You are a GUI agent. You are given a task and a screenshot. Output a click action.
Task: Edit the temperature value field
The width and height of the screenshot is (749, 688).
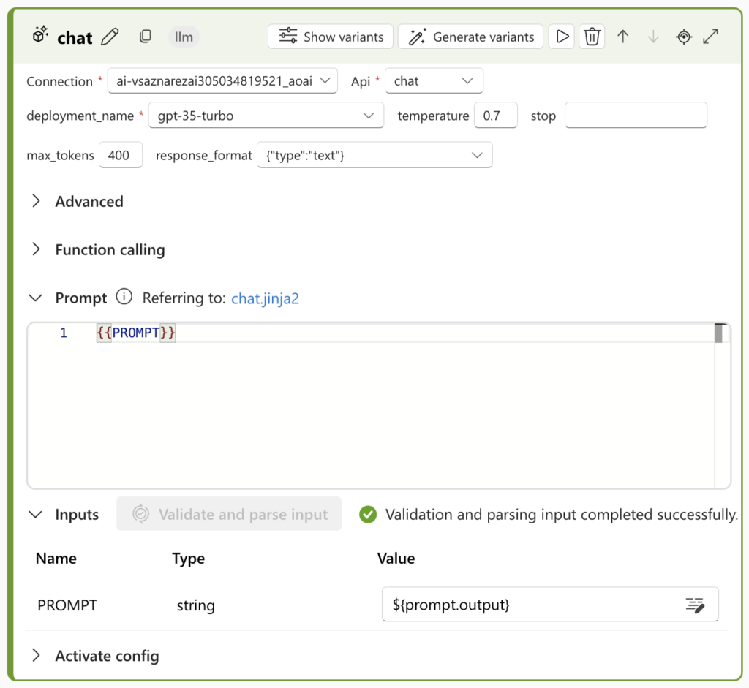pyautogui.click(x=496, y=116)
